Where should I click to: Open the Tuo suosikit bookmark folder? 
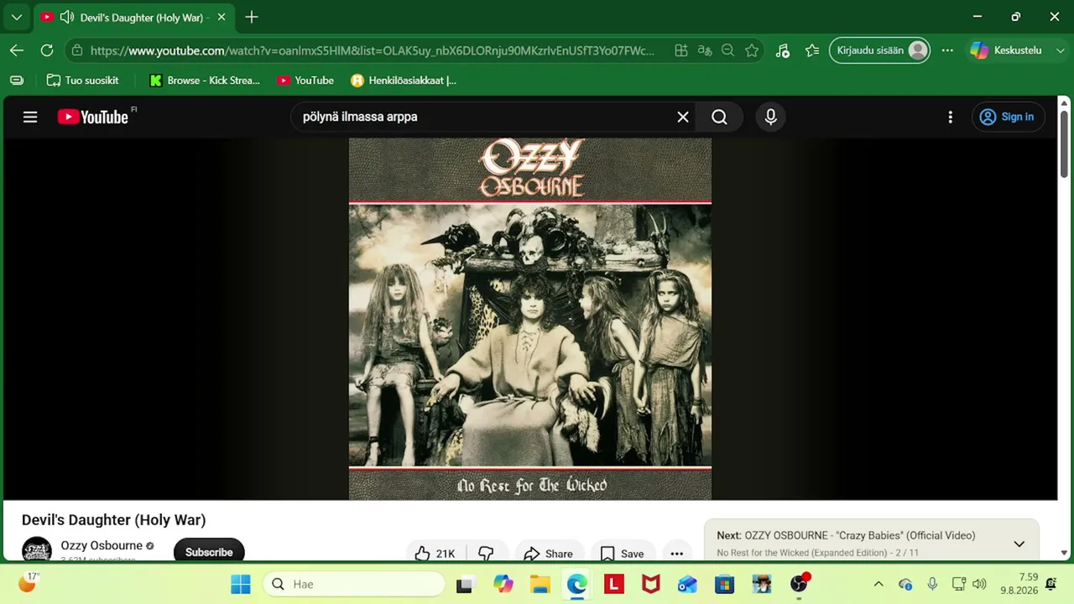coord(82,81)
